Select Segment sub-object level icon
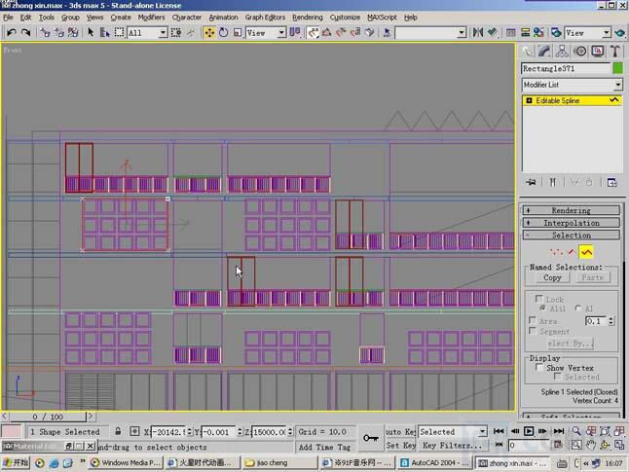 [572, 252]
